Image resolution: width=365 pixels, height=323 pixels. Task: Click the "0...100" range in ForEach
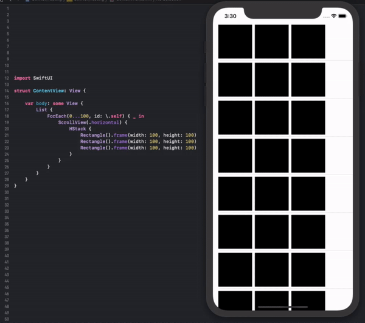pos(79,116)
